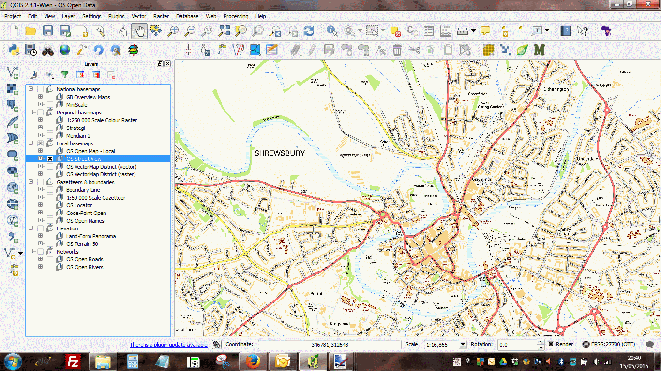This screenshot has height=371, width=661.
Task: Add a raster layer from side toolbar
Action: coord(12,89)
